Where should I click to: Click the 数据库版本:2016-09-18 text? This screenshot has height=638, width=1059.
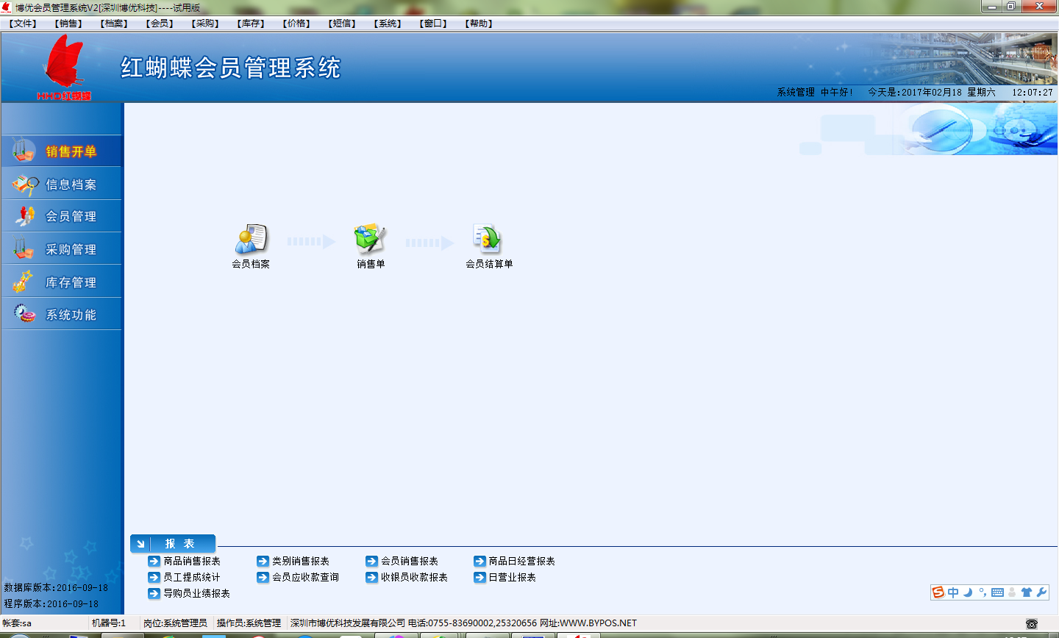[x=56, y=588]
